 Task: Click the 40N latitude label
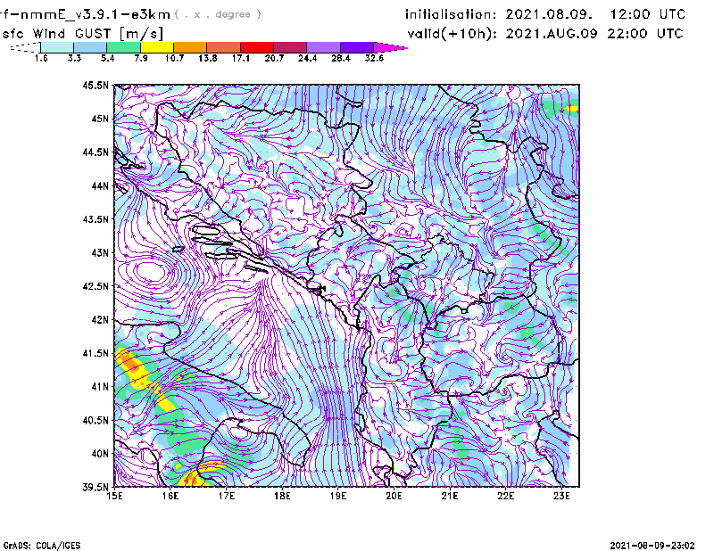coord(100,454)
